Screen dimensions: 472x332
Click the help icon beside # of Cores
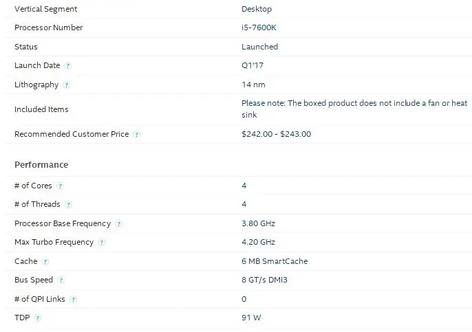point(60,186)
